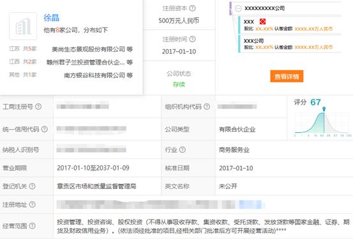The image size is (353, 242).
Task: Click the 行业 help icon
Action: (x=183, y=149)
